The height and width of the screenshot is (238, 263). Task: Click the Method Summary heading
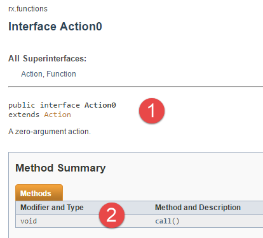[60, 168]
